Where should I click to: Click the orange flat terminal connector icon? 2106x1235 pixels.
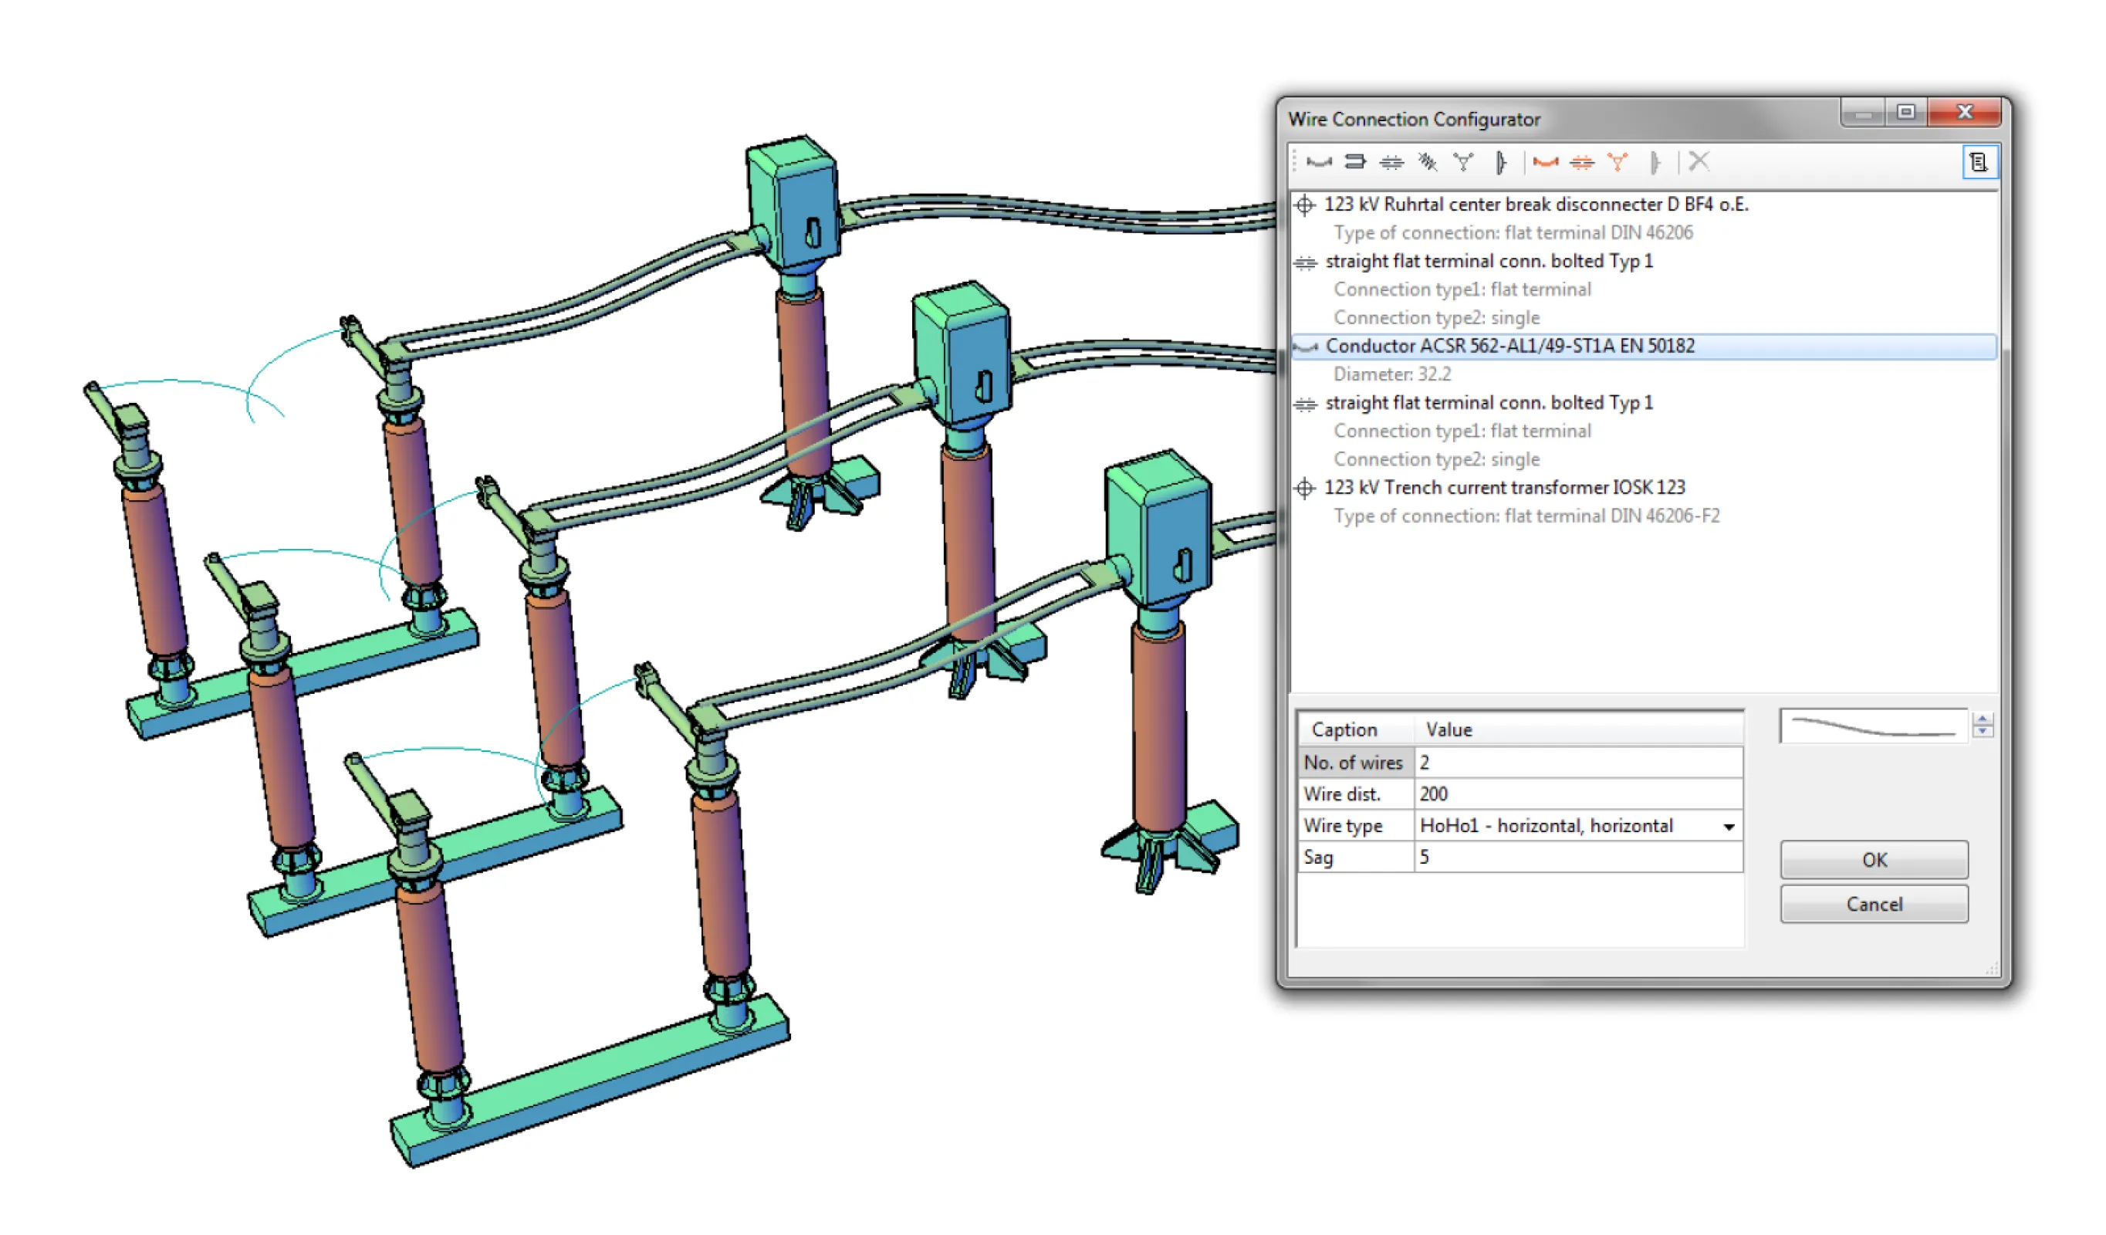(x=1582, y=162)
